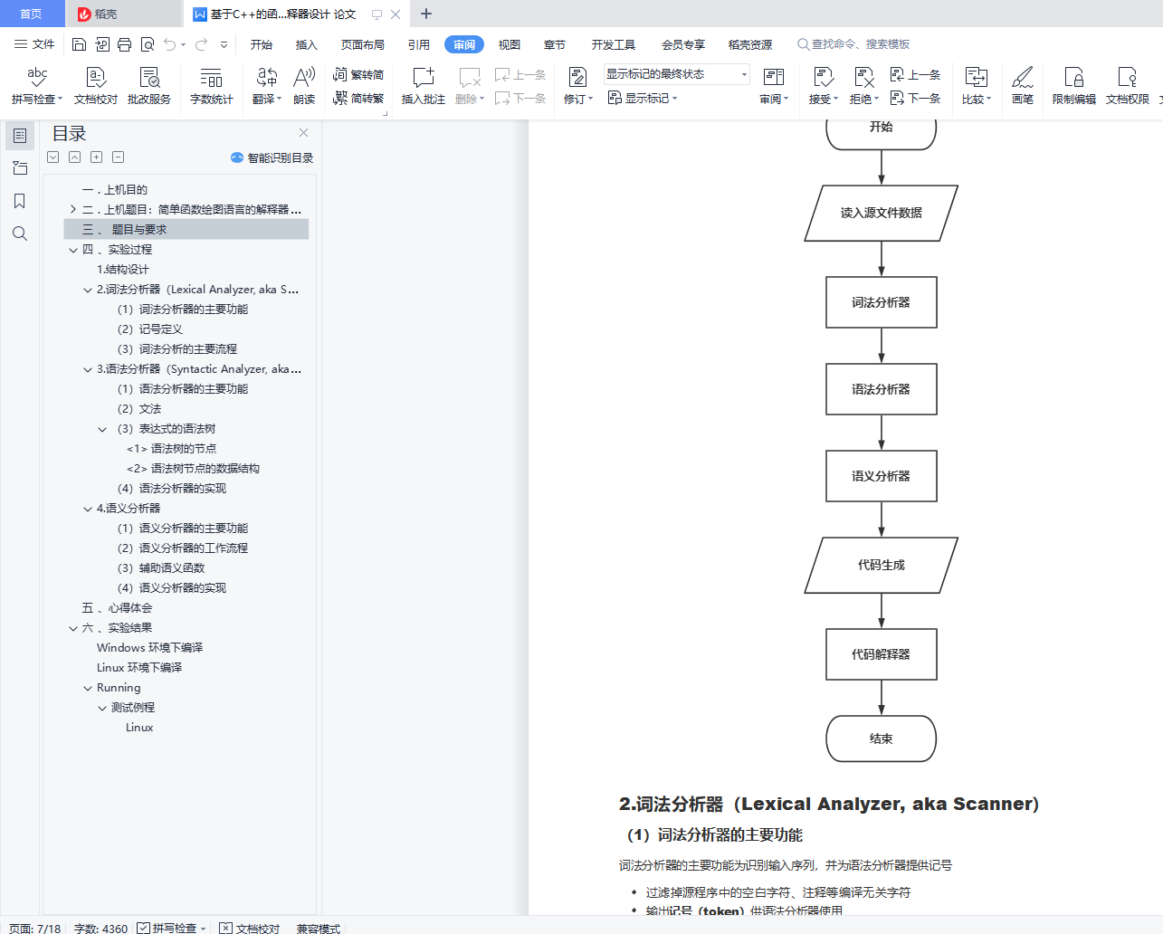This screenshot has height=934, width=1163.
Task: Insert a comment (插入批注)
Action: coord(424,86)
